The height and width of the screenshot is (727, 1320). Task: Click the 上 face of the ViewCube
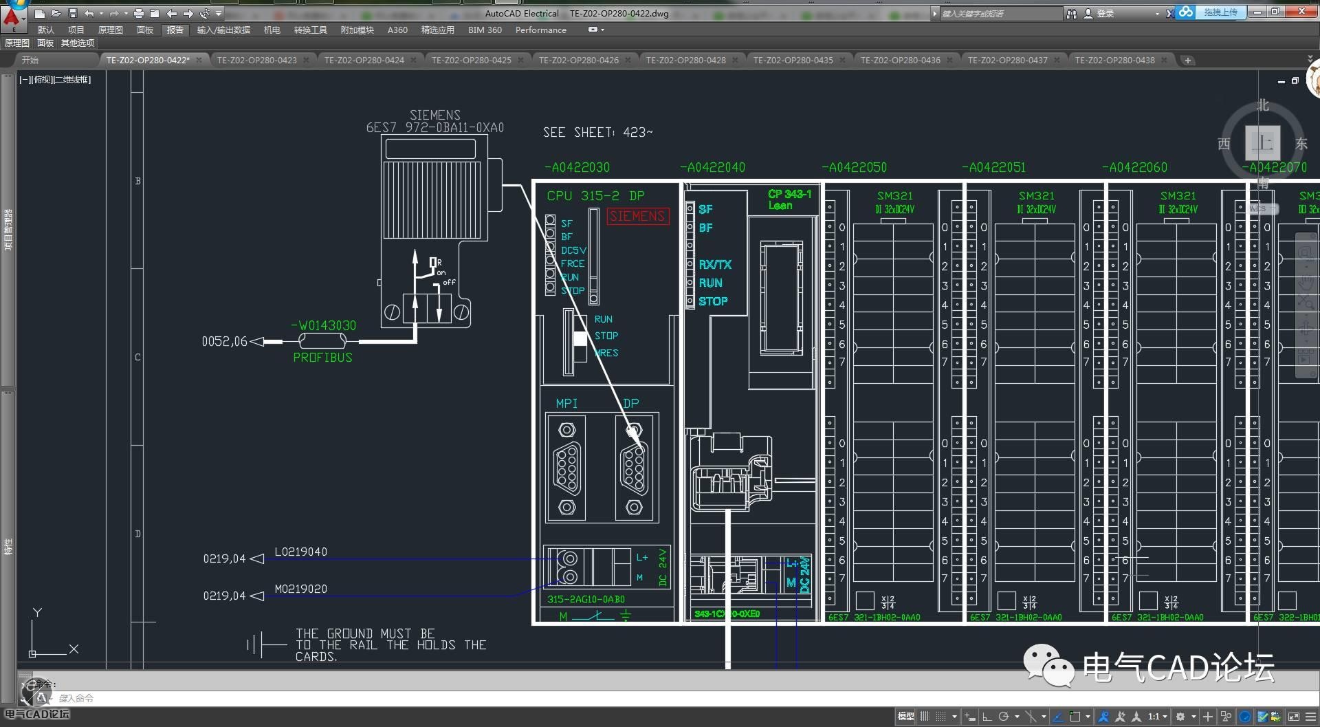(1263, 143)
